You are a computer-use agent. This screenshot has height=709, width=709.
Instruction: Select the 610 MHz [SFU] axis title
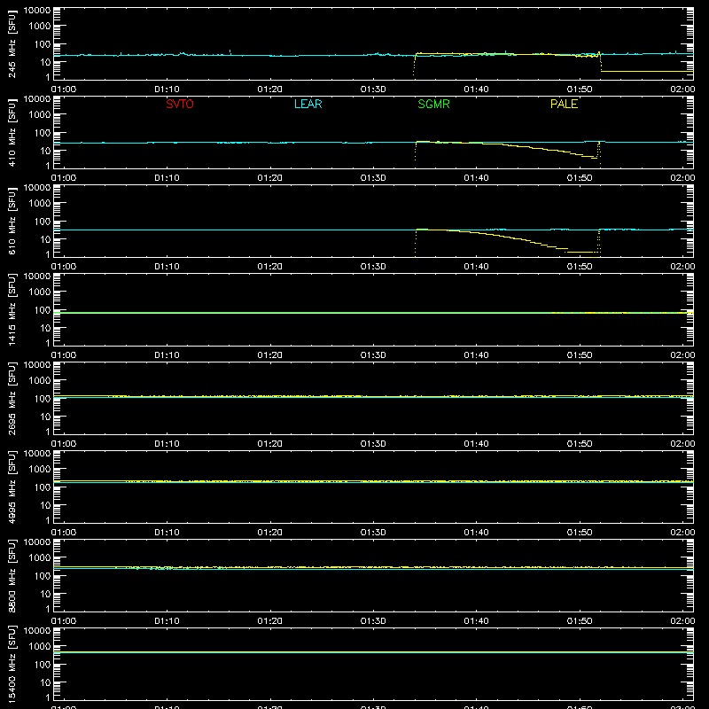12,221
